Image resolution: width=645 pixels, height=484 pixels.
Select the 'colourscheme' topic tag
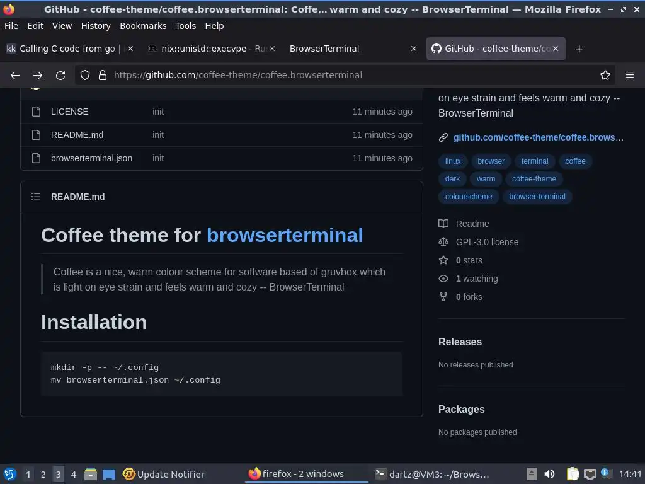(x=469, y=197)
